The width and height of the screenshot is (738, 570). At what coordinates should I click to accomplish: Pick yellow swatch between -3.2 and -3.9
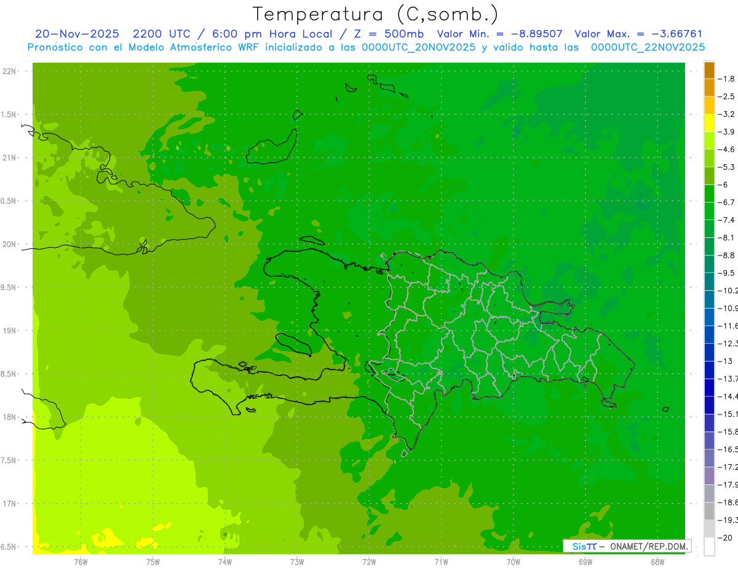(x=709, y=123)
